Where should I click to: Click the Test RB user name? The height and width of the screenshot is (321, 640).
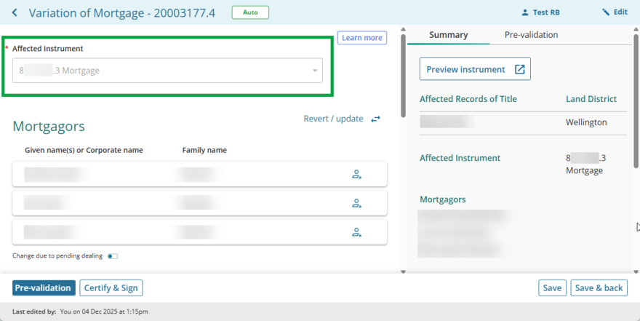[x=546, y=12]
